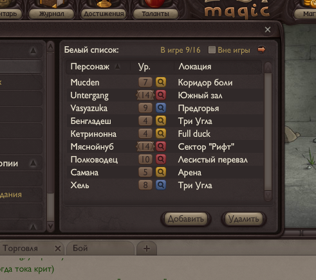Screen dimensions: 316x280
Task: Open the Журнал menu
Action: [51, 13]
